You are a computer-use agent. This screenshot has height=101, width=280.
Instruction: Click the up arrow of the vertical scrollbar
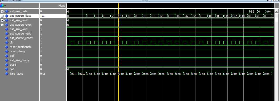(277, 11)
